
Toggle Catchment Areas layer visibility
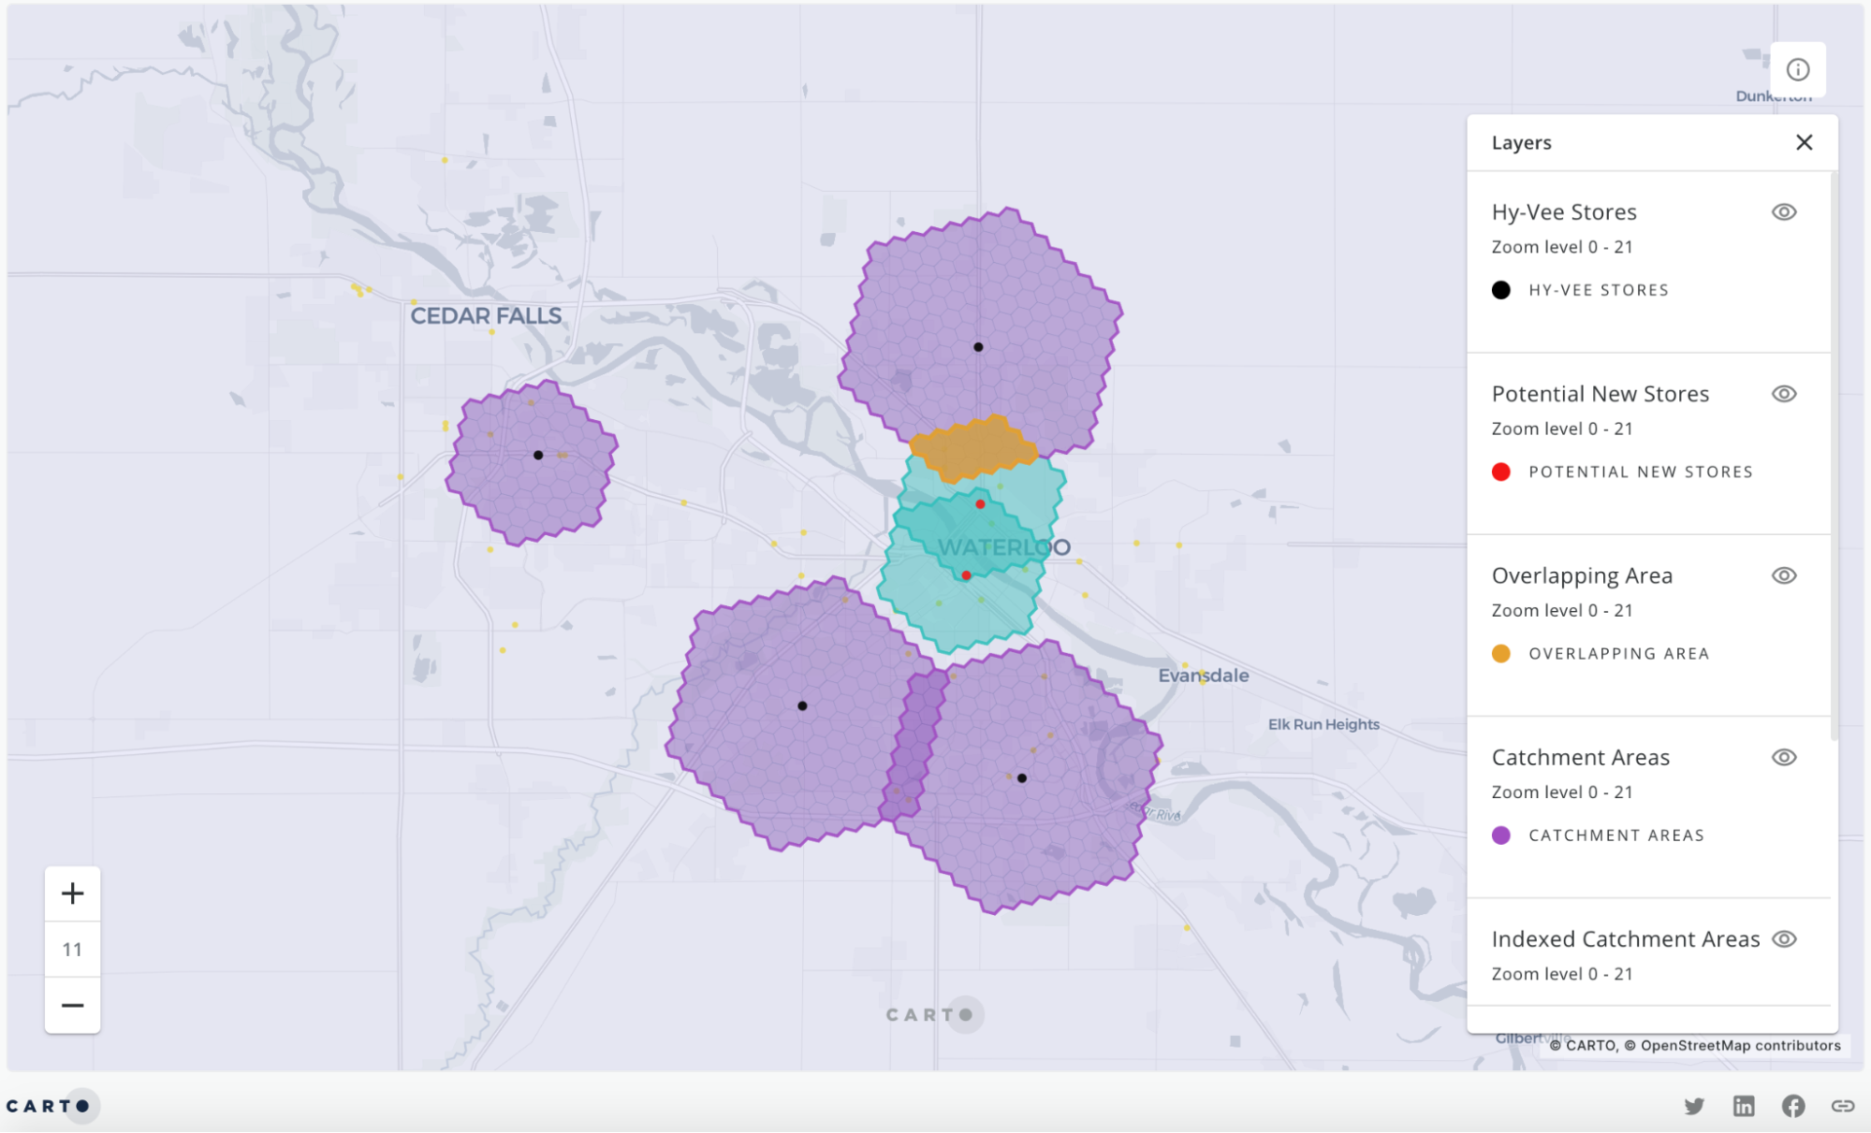pyautogui.click(x=1784, y=757)
